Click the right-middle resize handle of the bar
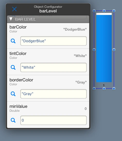 (x=114, y=50)
